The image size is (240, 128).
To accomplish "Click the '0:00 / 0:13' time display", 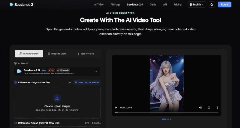I will [126, 108].
